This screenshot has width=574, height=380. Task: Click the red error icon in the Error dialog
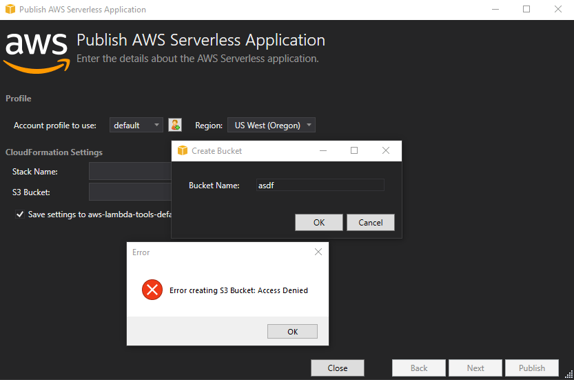tap(152, 290)
